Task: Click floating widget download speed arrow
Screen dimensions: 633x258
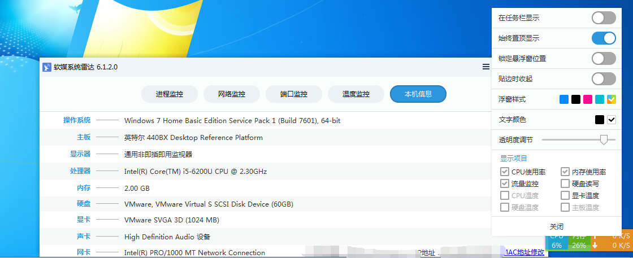Action: 596,245
